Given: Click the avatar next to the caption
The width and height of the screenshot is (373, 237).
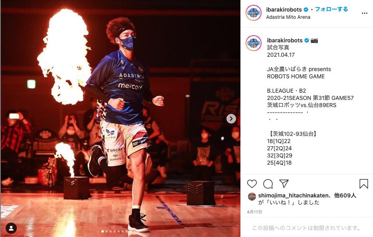Looking at the screenshot, I should (x=254, y=43).
